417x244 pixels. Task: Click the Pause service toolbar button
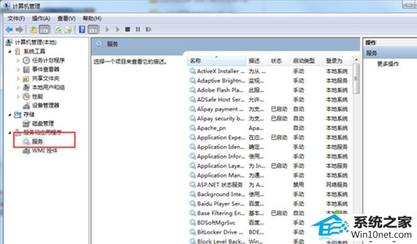tap(138, 29)
